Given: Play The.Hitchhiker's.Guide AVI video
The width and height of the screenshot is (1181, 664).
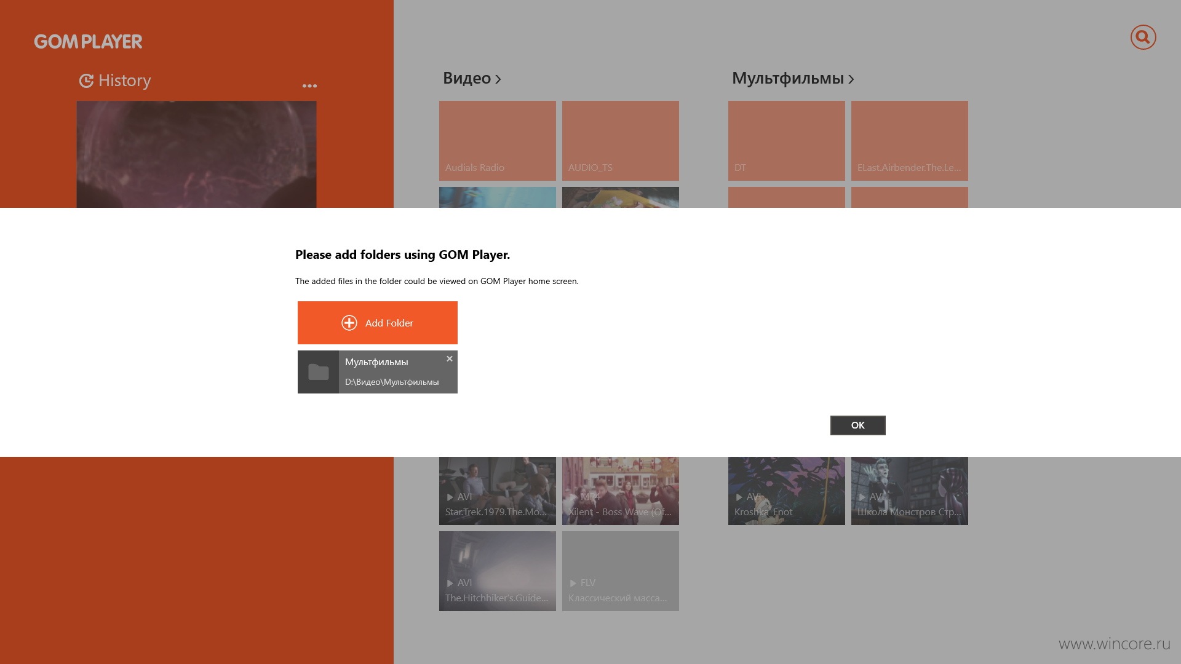Looking at the screenshot, I should [497, 571].
